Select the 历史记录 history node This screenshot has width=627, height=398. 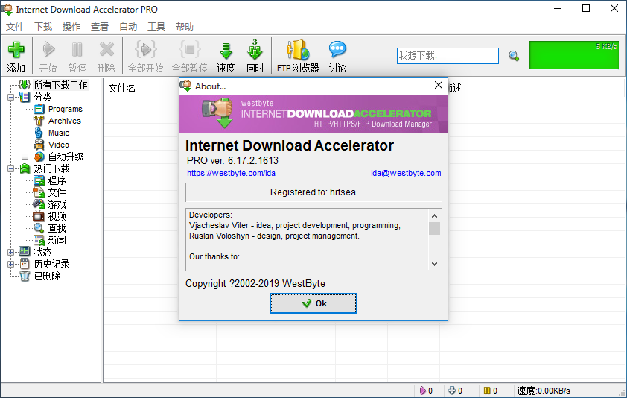coord(51,265)
